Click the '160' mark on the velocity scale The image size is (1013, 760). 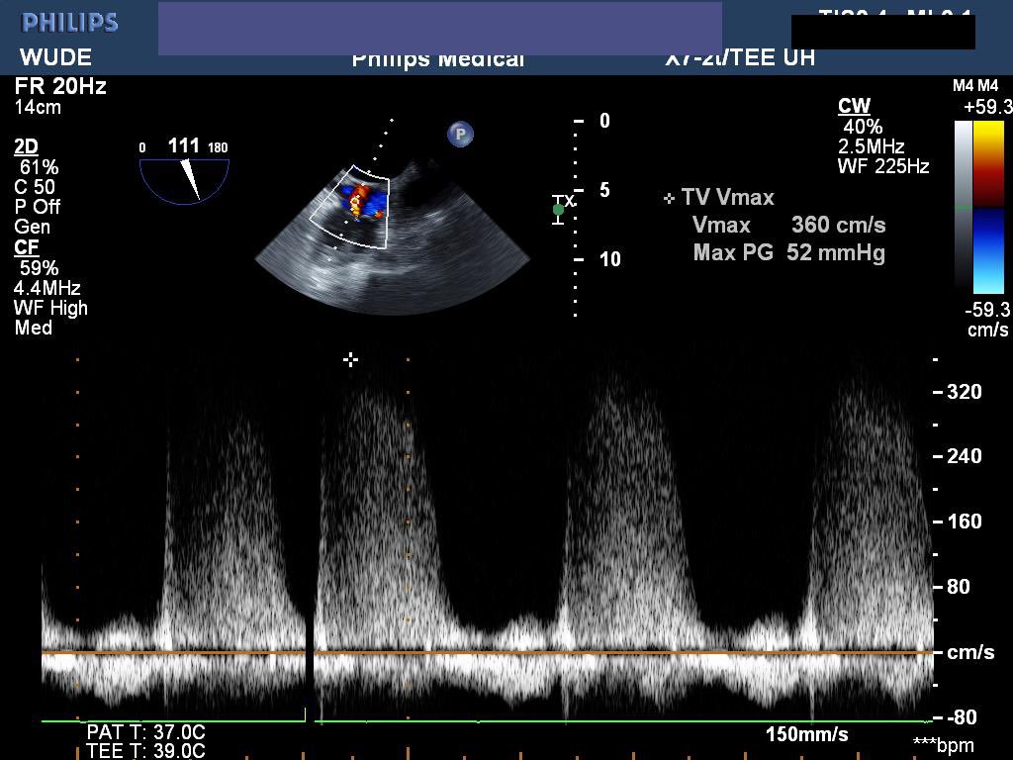[964, 522]
